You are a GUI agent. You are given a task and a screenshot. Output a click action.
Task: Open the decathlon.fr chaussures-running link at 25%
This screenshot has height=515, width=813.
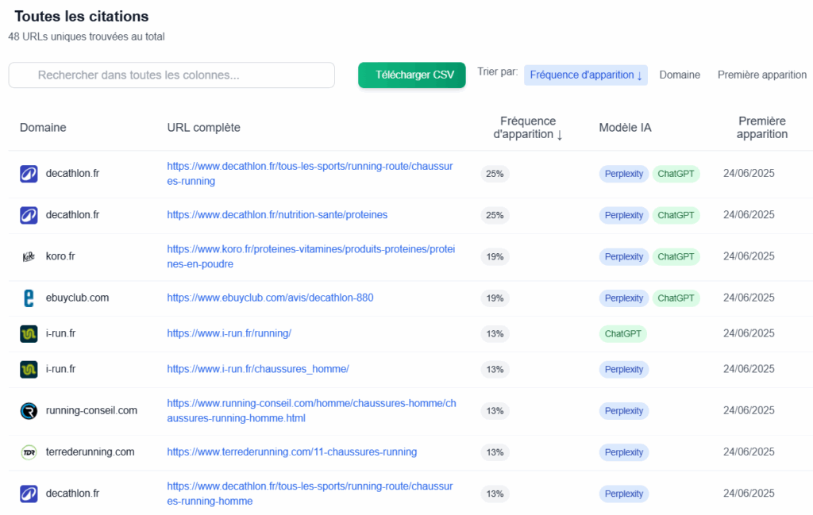[310, 174]
